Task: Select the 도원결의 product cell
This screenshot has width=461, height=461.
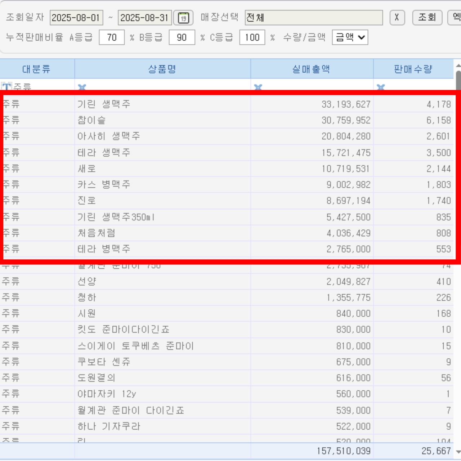Action: 162,378
